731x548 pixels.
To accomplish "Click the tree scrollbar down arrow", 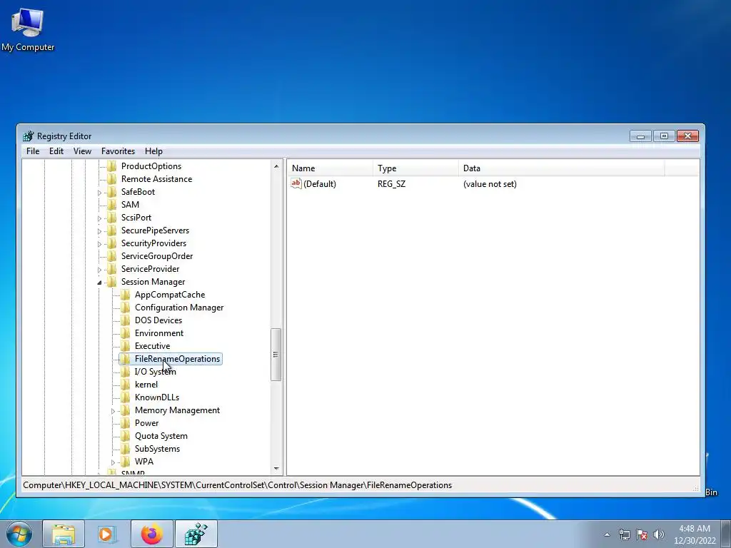I will point(276,468).
